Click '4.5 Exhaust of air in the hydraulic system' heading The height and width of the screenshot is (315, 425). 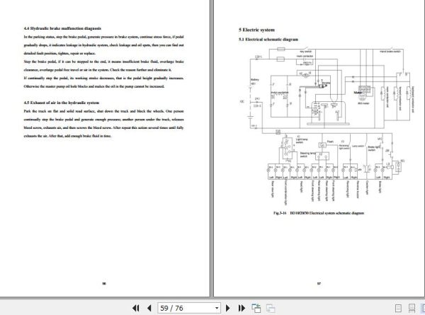click(61, 103)
